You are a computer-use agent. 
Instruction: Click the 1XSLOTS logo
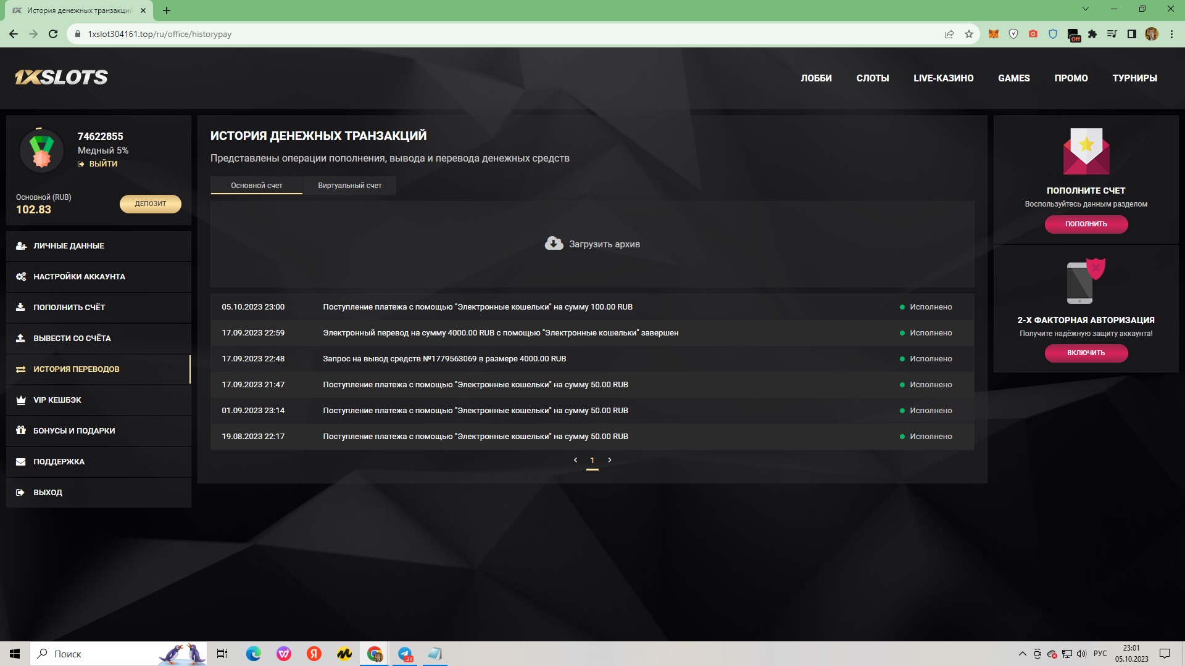61,77
